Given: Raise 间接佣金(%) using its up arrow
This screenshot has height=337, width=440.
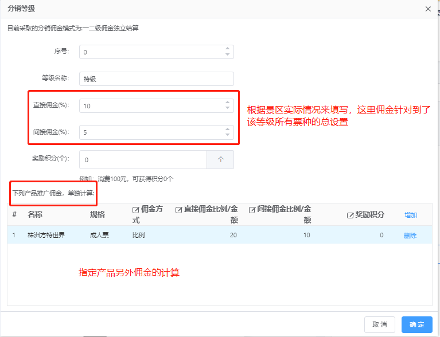Looking at the screenshot, I should 228,129.
